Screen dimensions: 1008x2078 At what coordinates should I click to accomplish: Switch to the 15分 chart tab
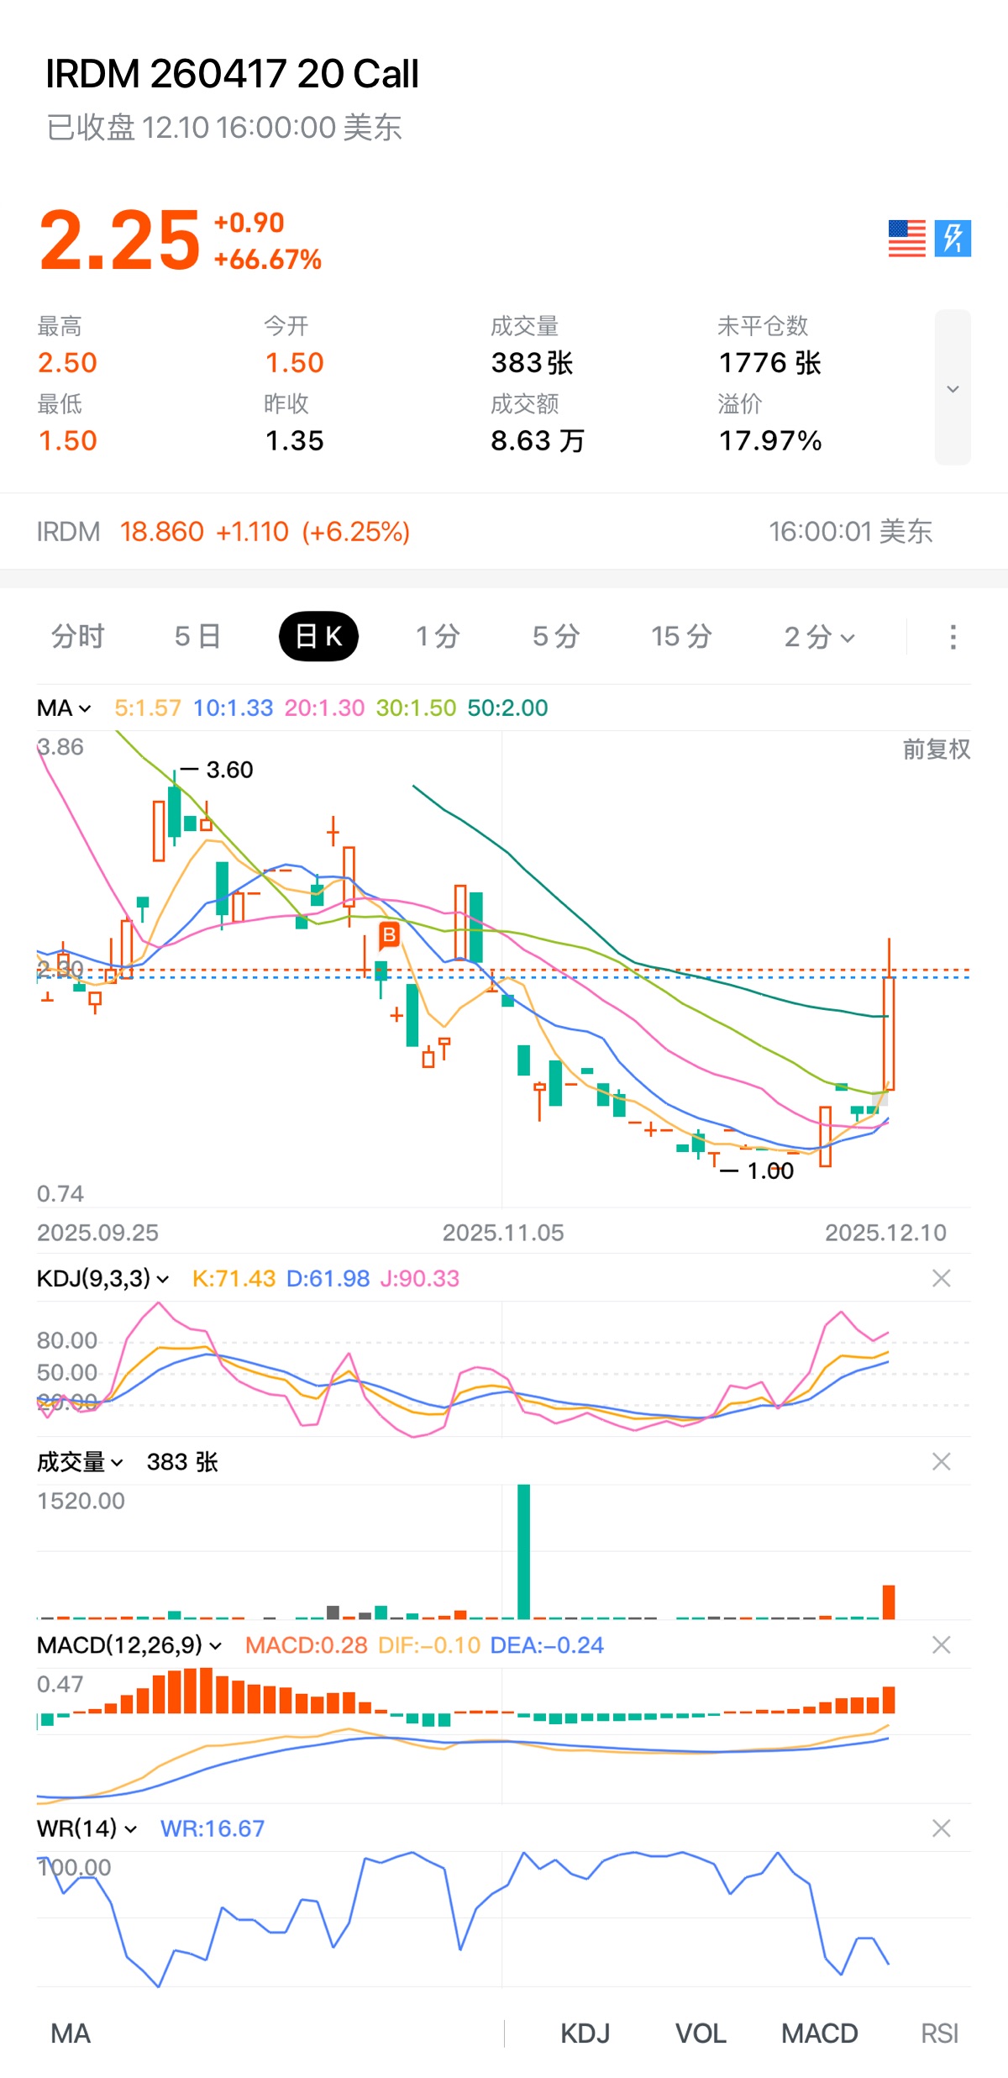pos(681,637)
